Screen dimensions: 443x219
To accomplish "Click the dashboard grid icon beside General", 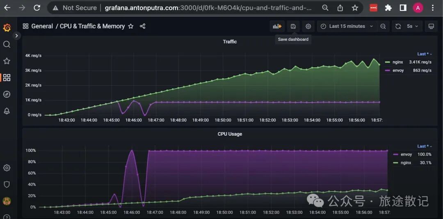I will pyautogui.click(x=26, y=26).
